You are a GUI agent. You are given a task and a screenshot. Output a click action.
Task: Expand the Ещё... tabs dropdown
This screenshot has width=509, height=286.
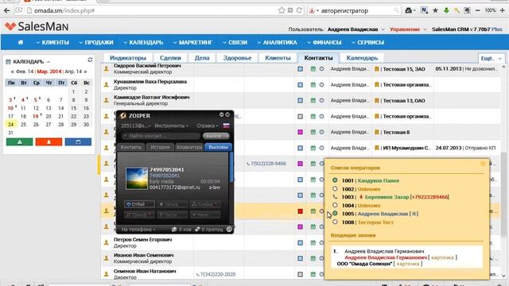click(x=492, y=58)
